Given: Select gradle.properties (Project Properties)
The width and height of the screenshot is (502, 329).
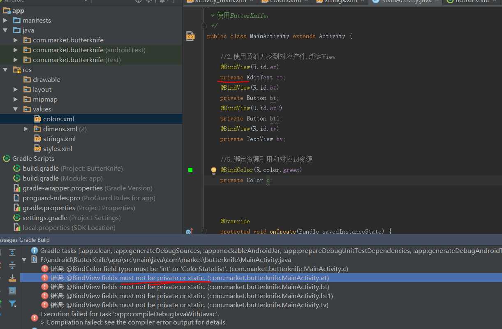Looking at the screenshot, I should (x=79, y=208).
